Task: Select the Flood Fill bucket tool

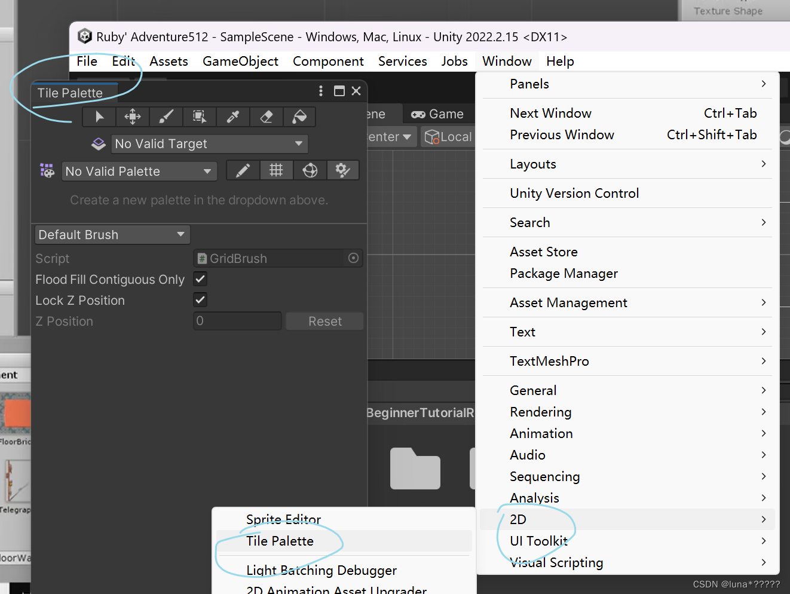Action: 299,117
